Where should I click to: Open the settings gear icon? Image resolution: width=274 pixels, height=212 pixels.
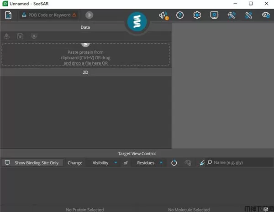click(197, 15)
